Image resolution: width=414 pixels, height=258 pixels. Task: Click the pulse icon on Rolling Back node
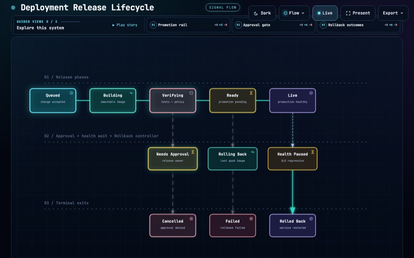tap(253, 152)
